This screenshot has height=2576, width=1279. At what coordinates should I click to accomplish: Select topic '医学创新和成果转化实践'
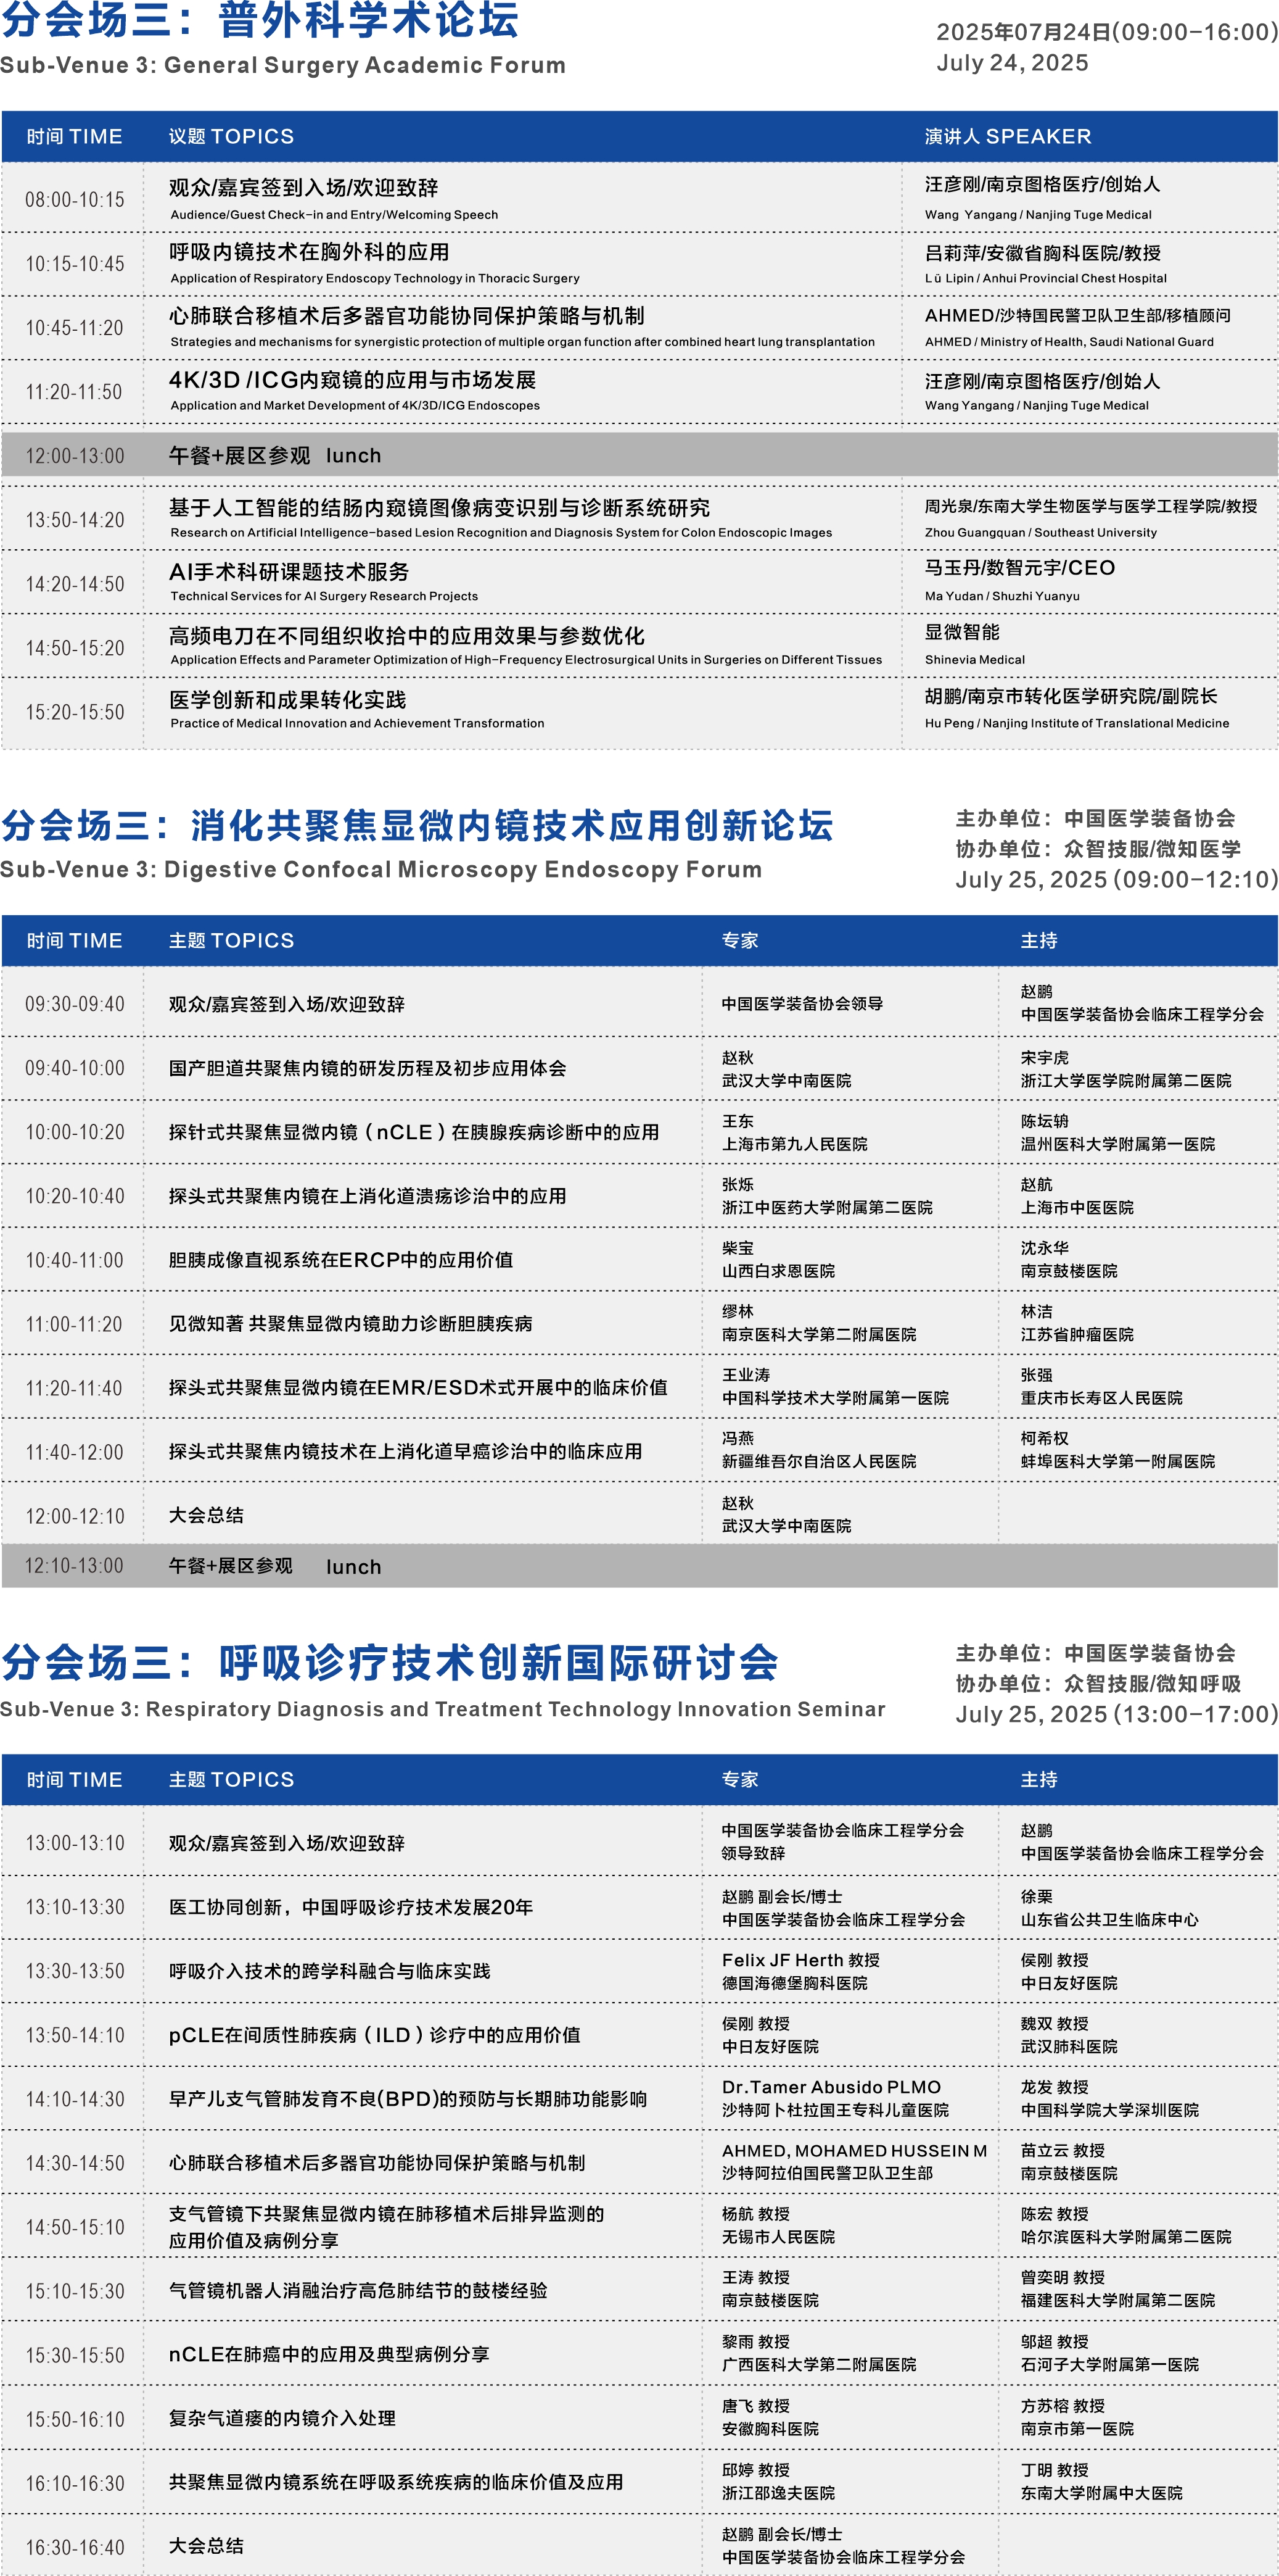pos(288,700)
